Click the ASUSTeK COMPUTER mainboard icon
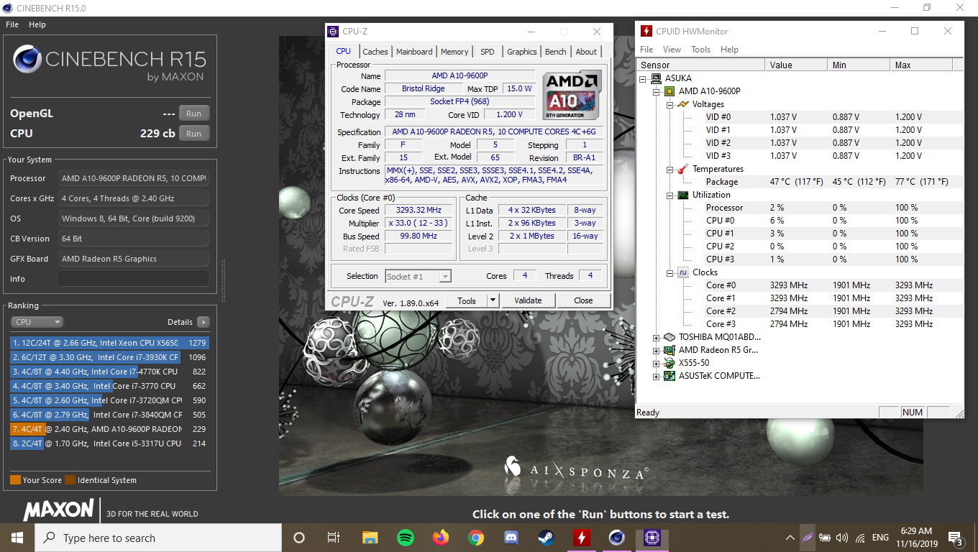This screenshot has height=552, width=978. point(669,376)
